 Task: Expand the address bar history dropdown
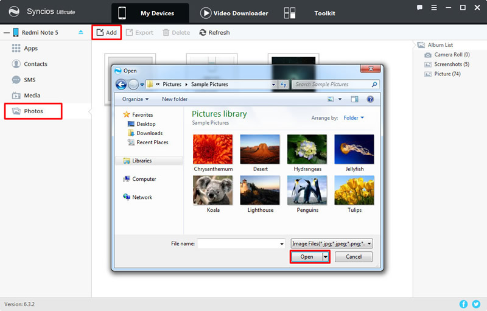coord(273,85)
